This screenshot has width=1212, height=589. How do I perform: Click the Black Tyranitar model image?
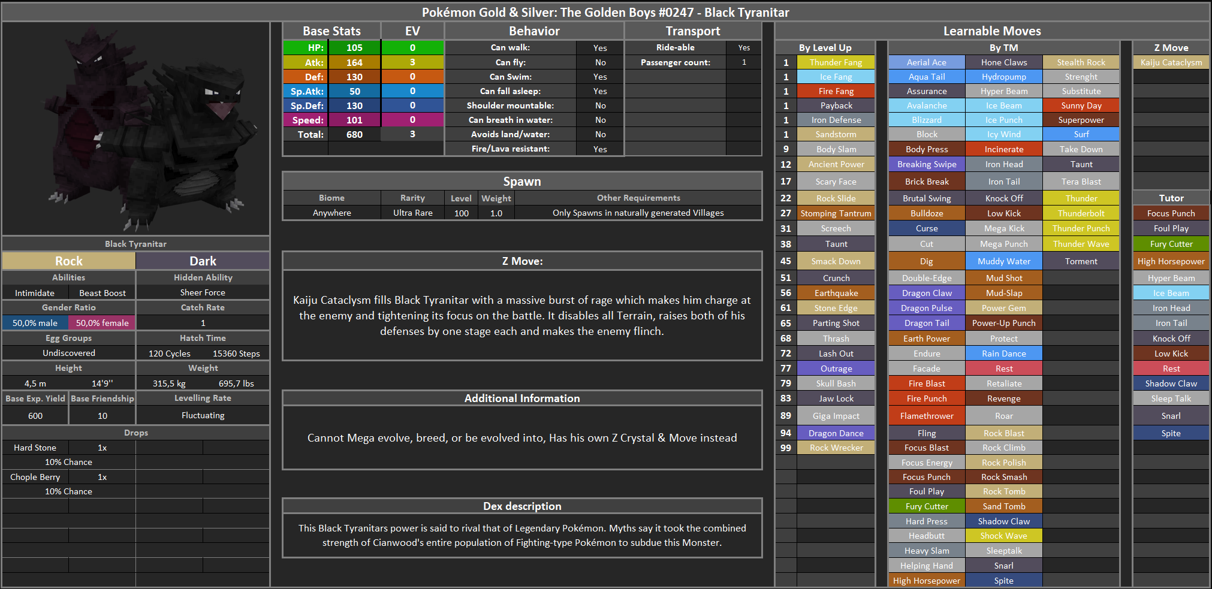(x=136, y=129)
